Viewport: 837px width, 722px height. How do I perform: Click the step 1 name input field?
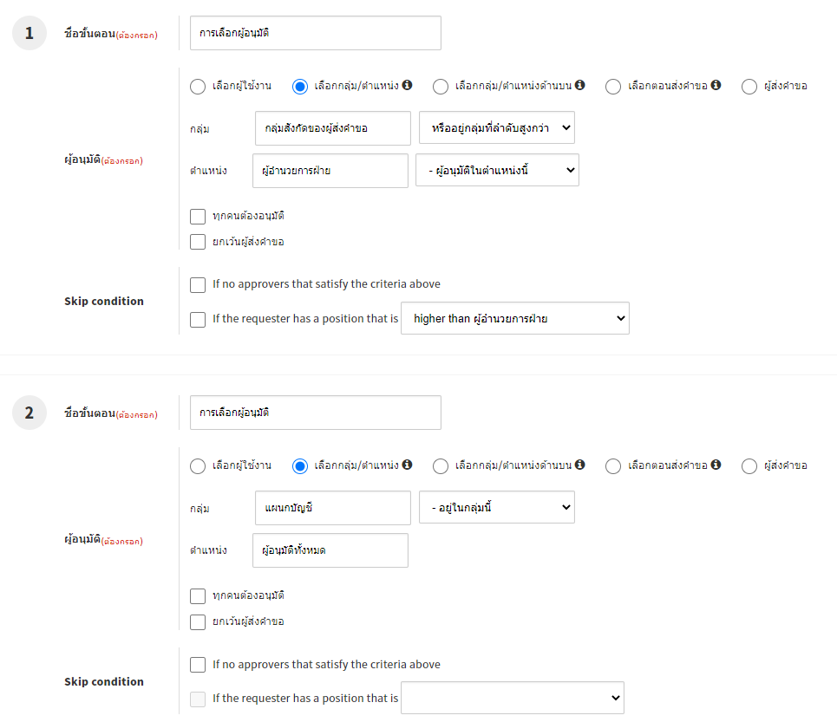(x=315, y=33)
